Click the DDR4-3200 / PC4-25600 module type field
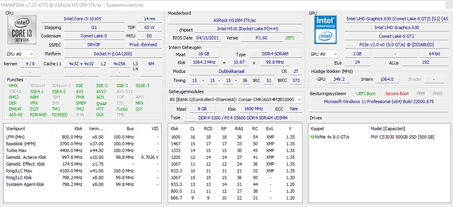The image size is (453, 207). click(243, 118)
